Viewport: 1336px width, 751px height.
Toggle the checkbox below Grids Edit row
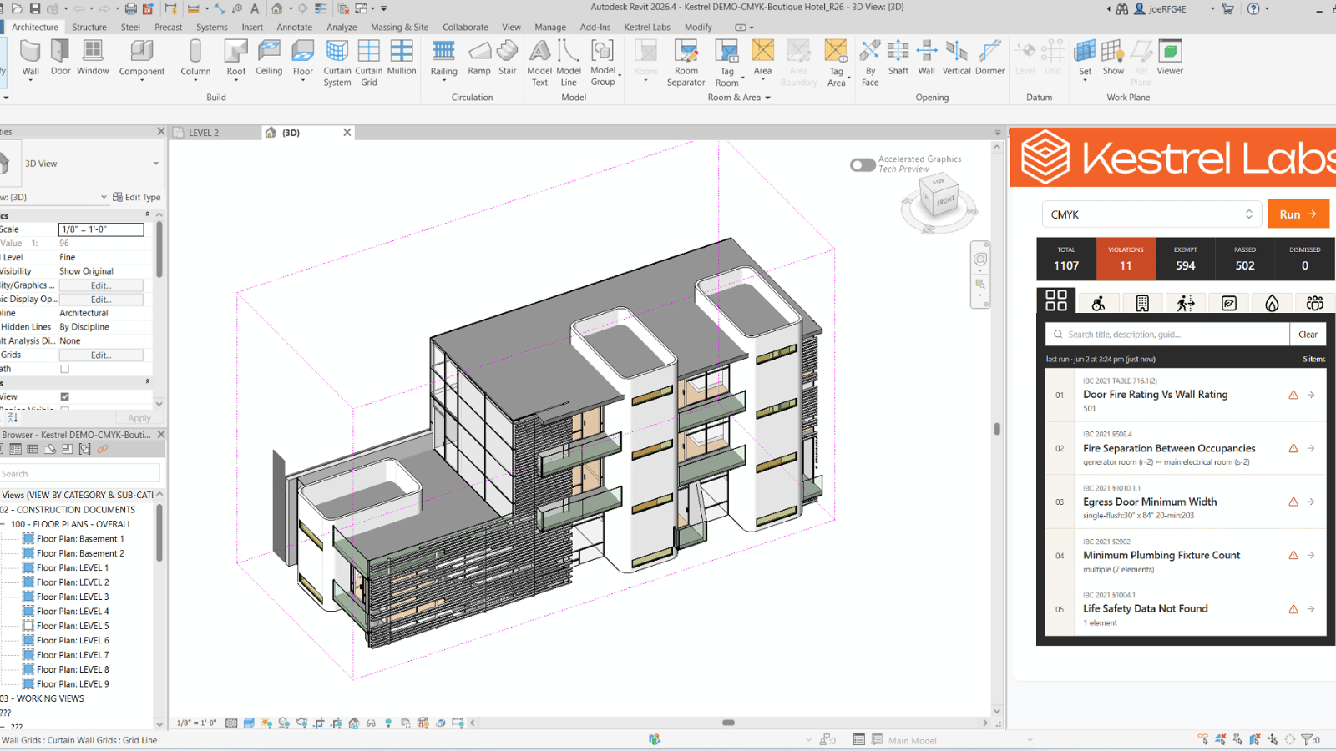tap(64, 369)
